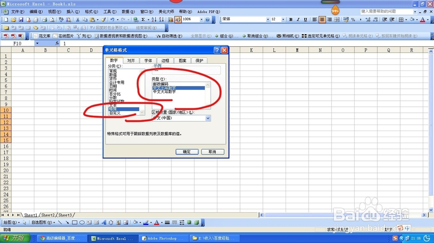Expand the borders dropdown arrow

click(x=406, y=19)
